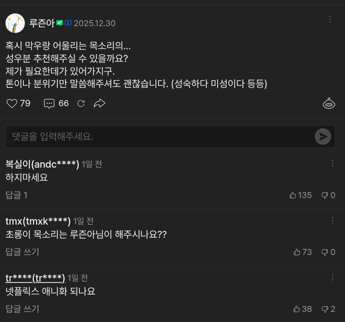
Task: Click 루즌아's profile avatar
Action: pyautogui.click(x=15, y=23)
